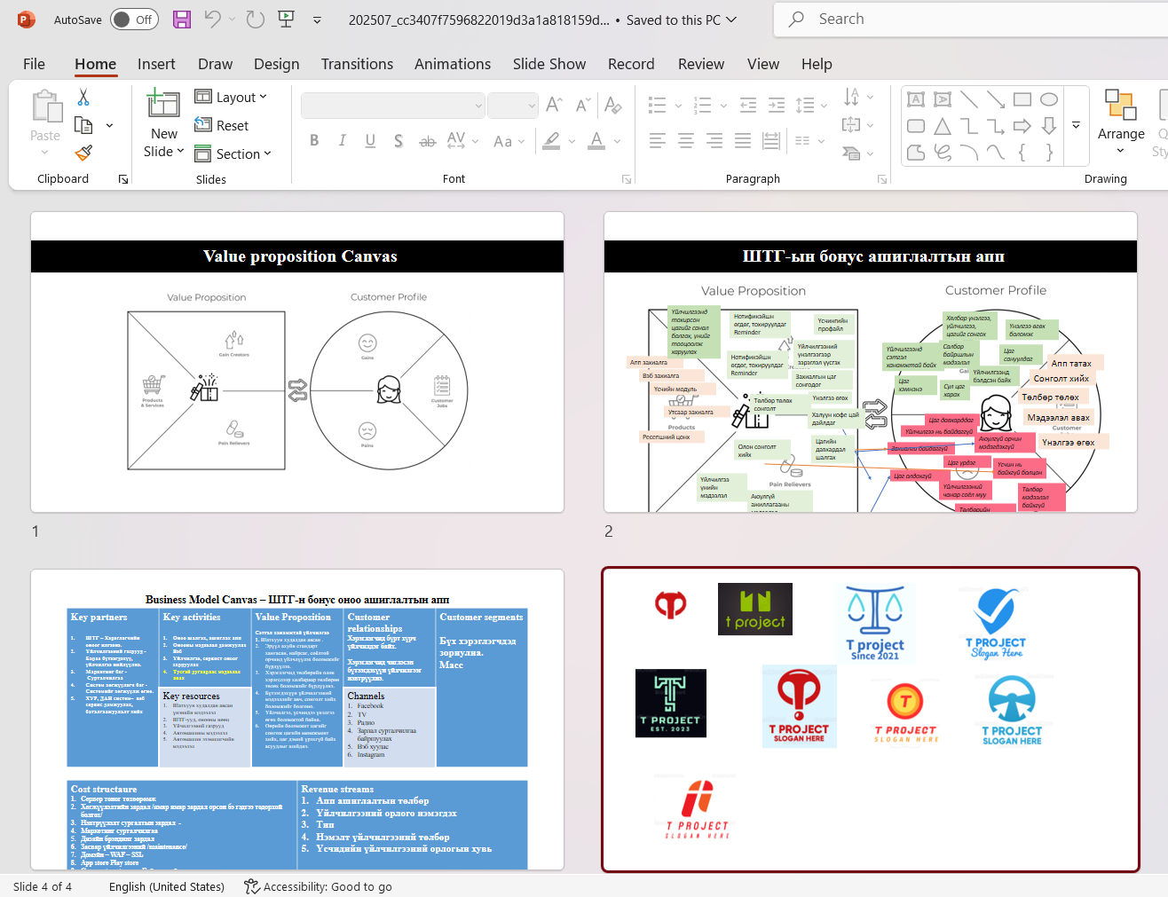
Task: Switch to the Transitions tab
Action: (x=357, y=64)
